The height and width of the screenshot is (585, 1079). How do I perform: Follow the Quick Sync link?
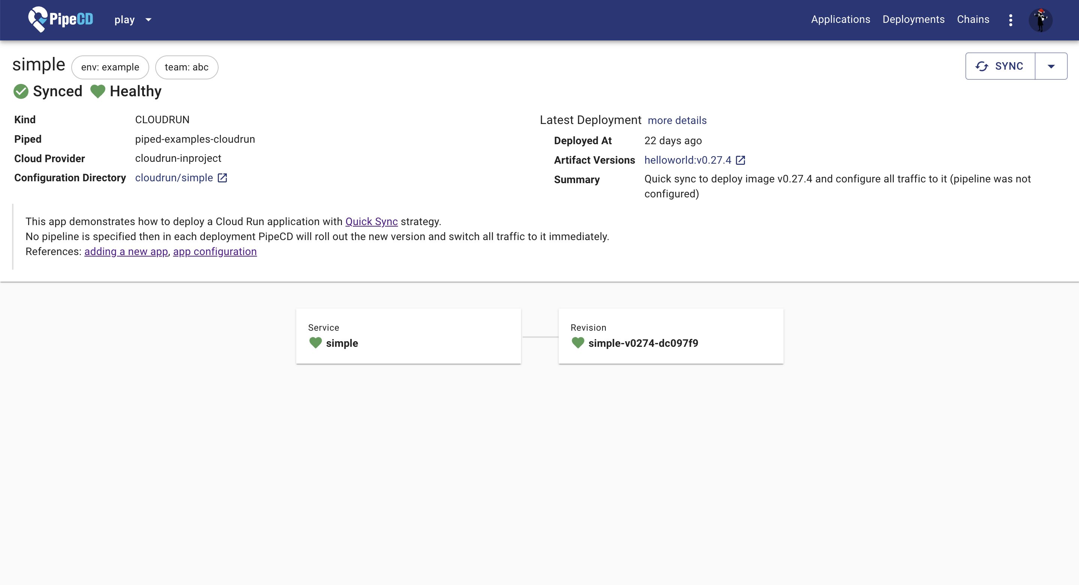(x=371, y=221)
